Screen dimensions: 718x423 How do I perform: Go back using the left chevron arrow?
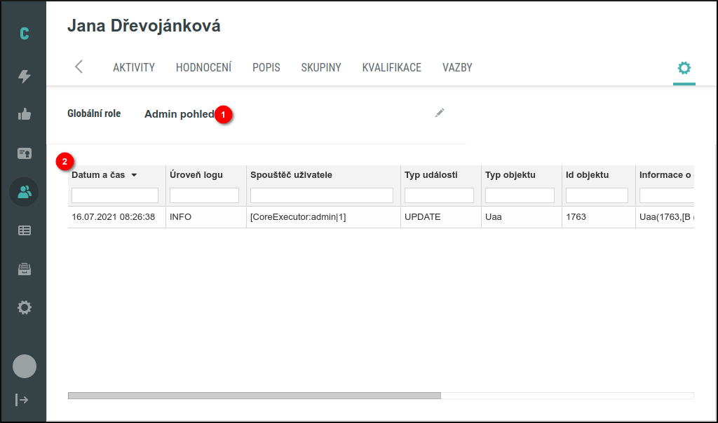[79, 67]
